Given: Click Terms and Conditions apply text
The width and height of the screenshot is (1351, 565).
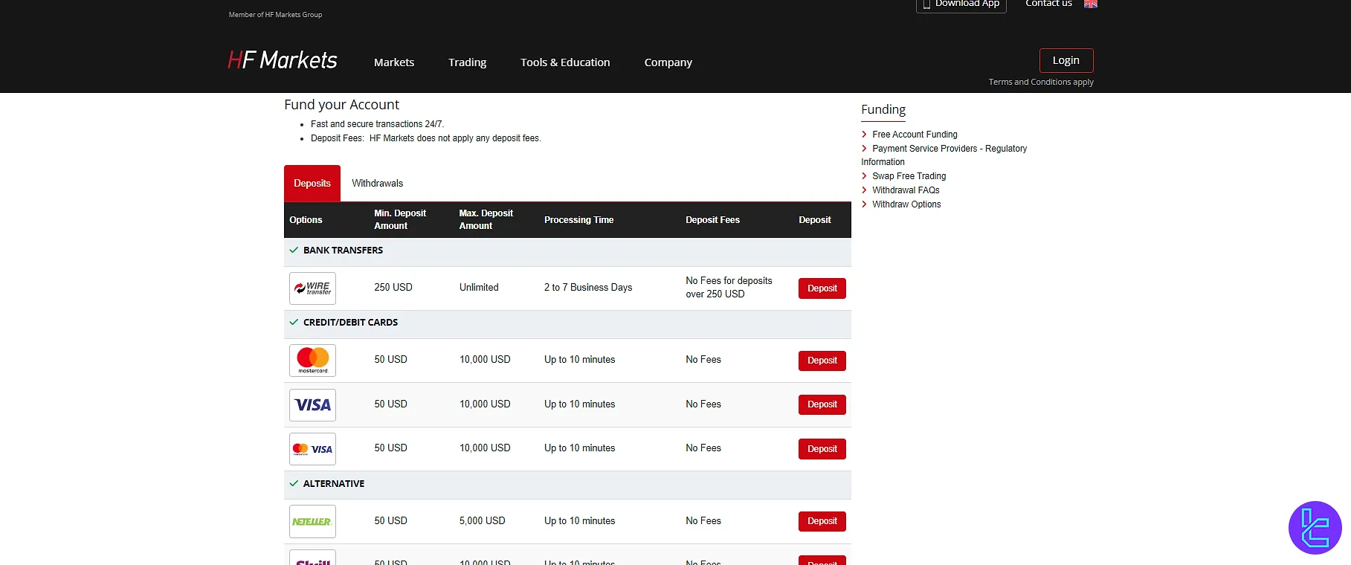Looking at the screenshot, I should point(1041,82).
